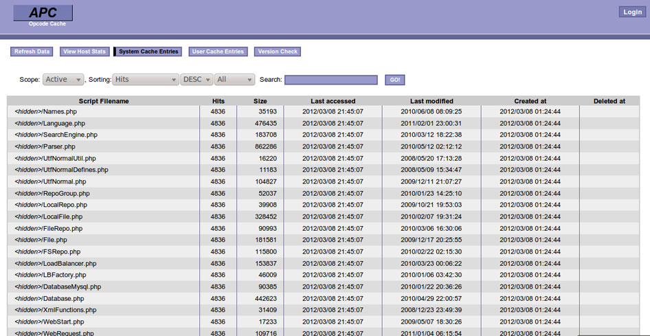Click the GO! button
Image resolution: width=650 pixels, height=336 pixels.
tap(394, 80)
